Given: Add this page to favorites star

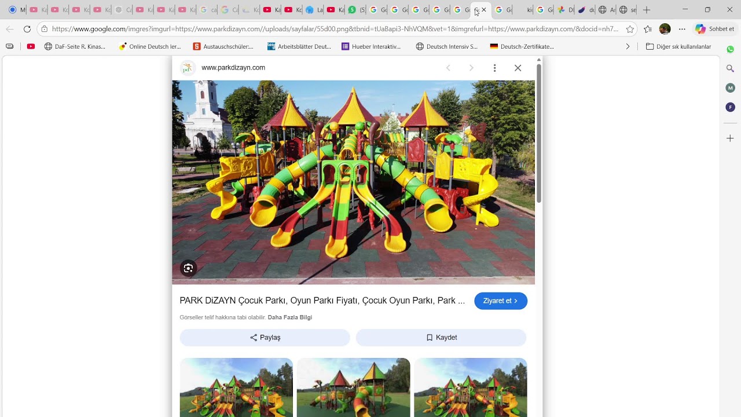Looking at the screenshot, I should (630, 29).
